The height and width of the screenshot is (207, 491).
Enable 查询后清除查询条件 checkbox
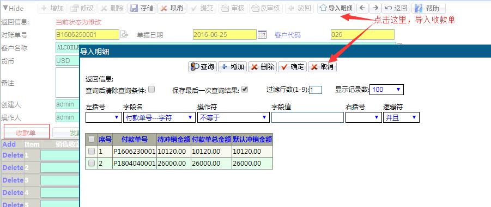151,90
